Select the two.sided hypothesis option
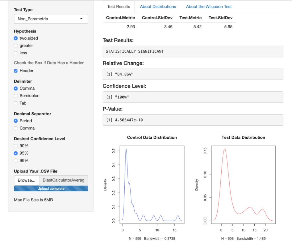Viewport: 292px width, 250px height. click(16, 38)
